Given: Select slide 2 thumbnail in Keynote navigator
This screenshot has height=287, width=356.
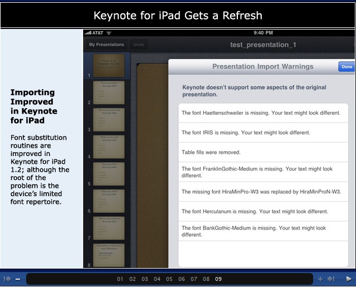Looking at the screenshot, I should (109, 93).
